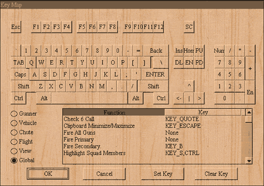
Task: Select the up arrow key
Action: [189, 86]
